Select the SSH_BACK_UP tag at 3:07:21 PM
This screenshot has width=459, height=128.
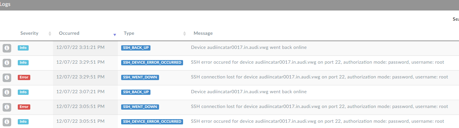pyautogui.click(x=136, y=92)
